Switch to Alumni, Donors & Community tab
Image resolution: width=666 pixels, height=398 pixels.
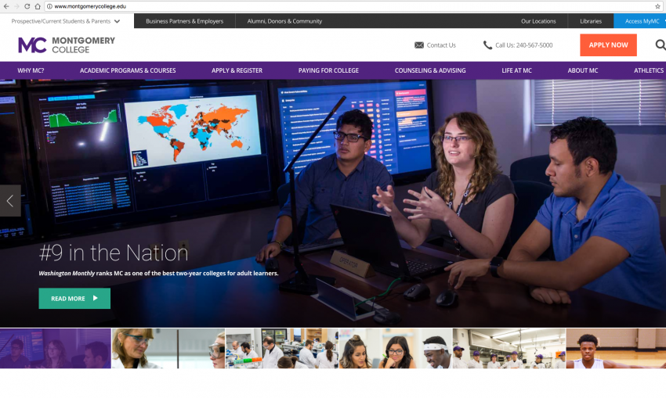pos(284,21)
